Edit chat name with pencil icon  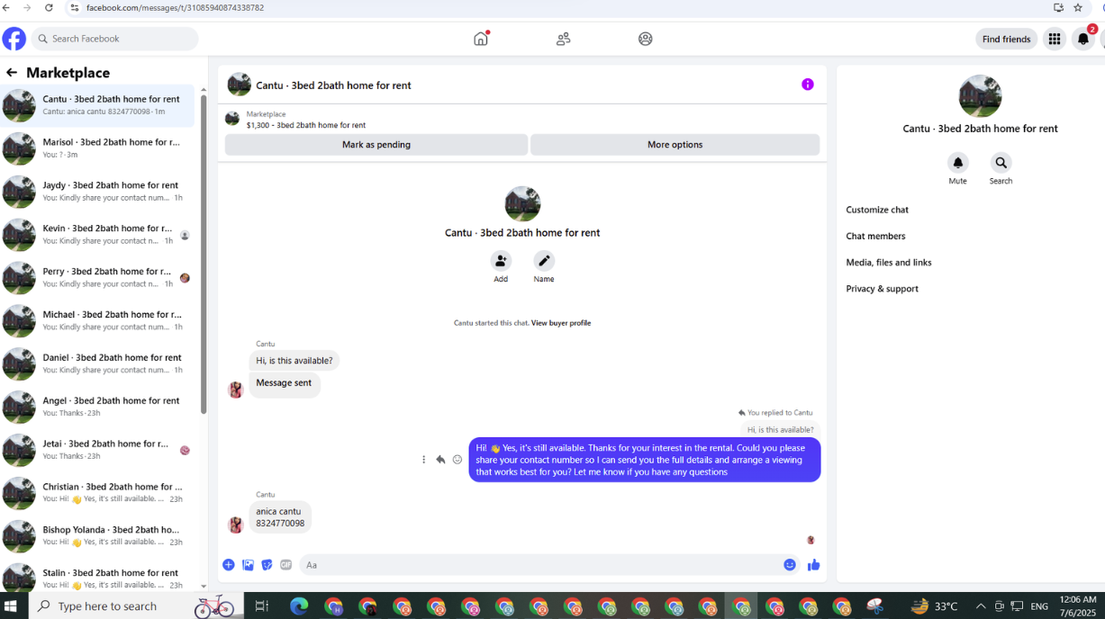(x=544, y=261)
